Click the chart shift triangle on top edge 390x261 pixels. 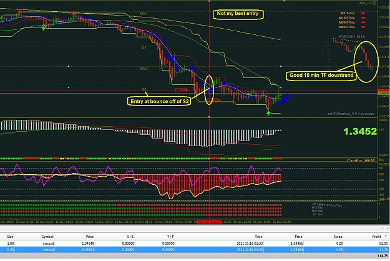click(285, 1)
